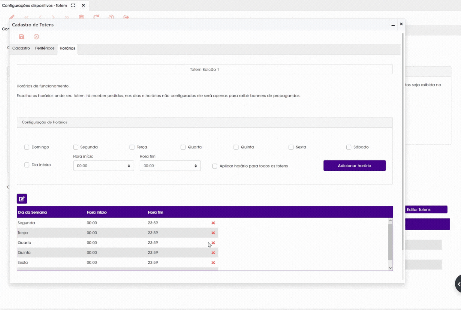Screen dimensions: 461x310
Task: Select the Configurações dispositivos - Totem tab
Action: click(x=35, y=5)
